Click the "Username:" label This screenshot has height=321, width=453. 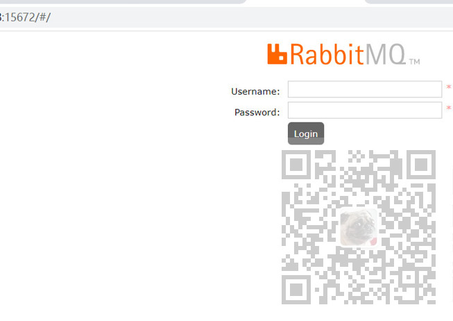(255, 92)
